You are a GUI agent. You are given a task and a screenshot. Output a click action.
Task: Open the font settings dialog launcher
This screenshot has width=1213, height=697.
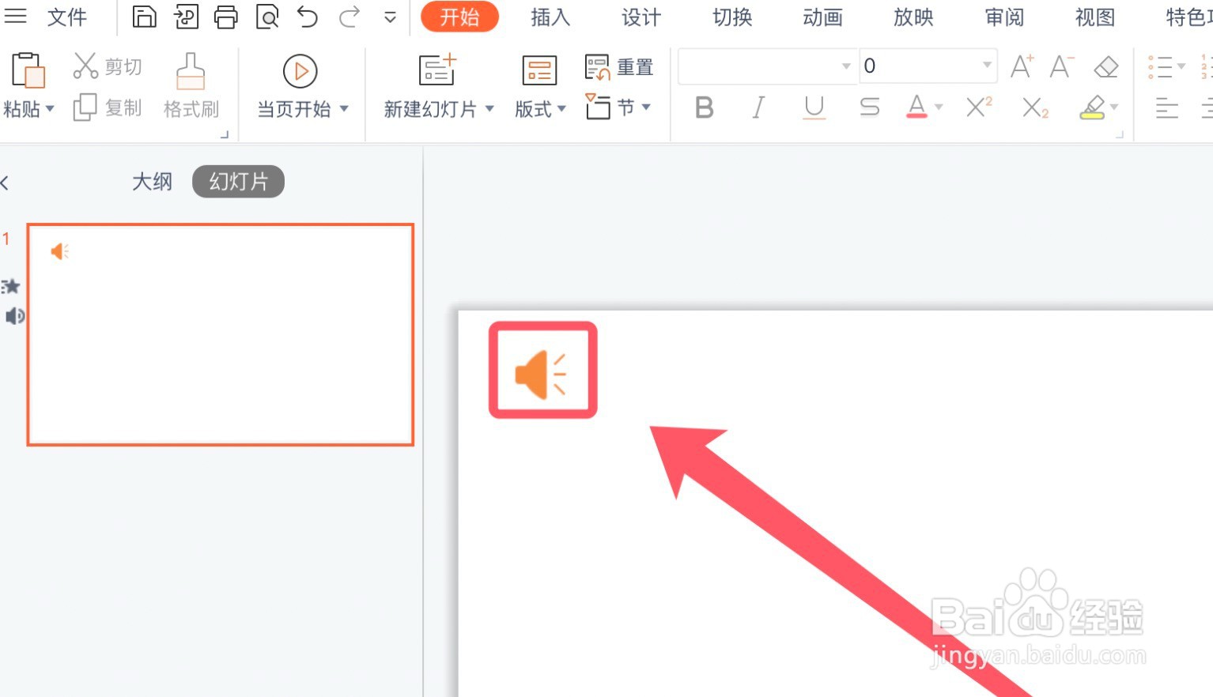point(1120,135)
